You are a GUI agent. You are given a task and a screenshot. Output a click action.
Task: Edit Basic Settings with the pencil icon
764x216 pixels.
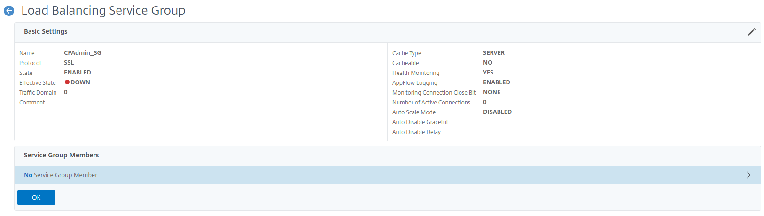coord(751,32)
